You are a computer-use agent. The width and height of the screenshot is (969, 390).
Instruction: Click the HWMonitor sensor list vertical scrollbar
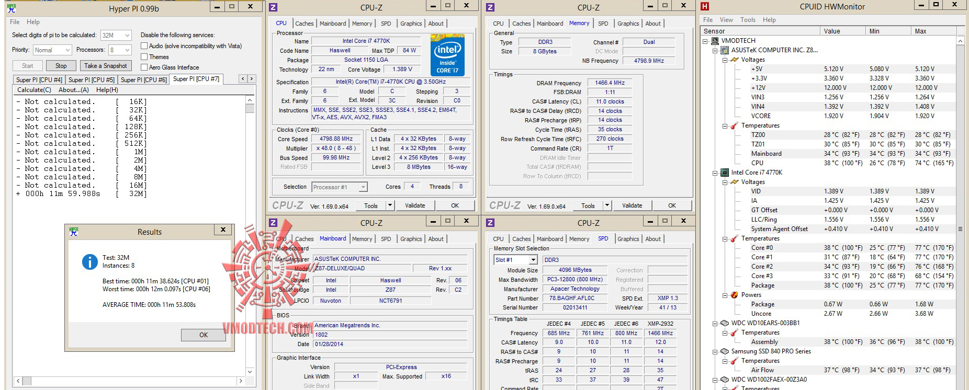coord(960,213)
